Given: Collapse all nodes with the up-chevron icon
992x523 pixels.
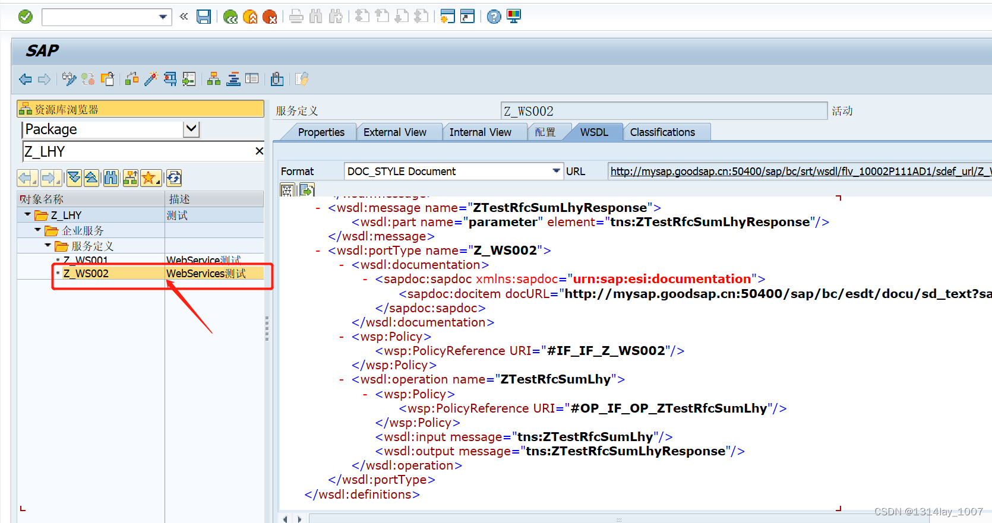Looking at the screenshot, I should (91, 177).
